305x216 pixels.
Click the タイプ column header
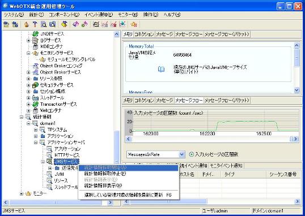[x=244, y=174]
